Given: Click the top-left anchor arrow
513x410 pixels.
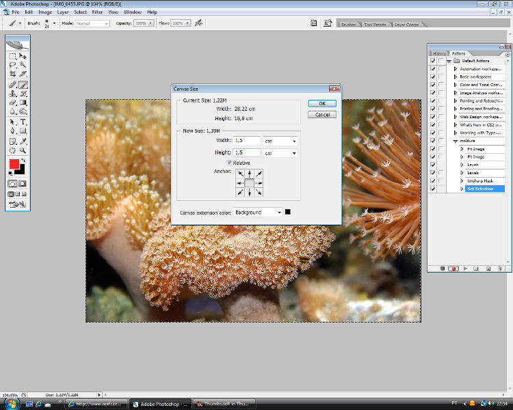Looking at the screenshot, I should point(240,174).
